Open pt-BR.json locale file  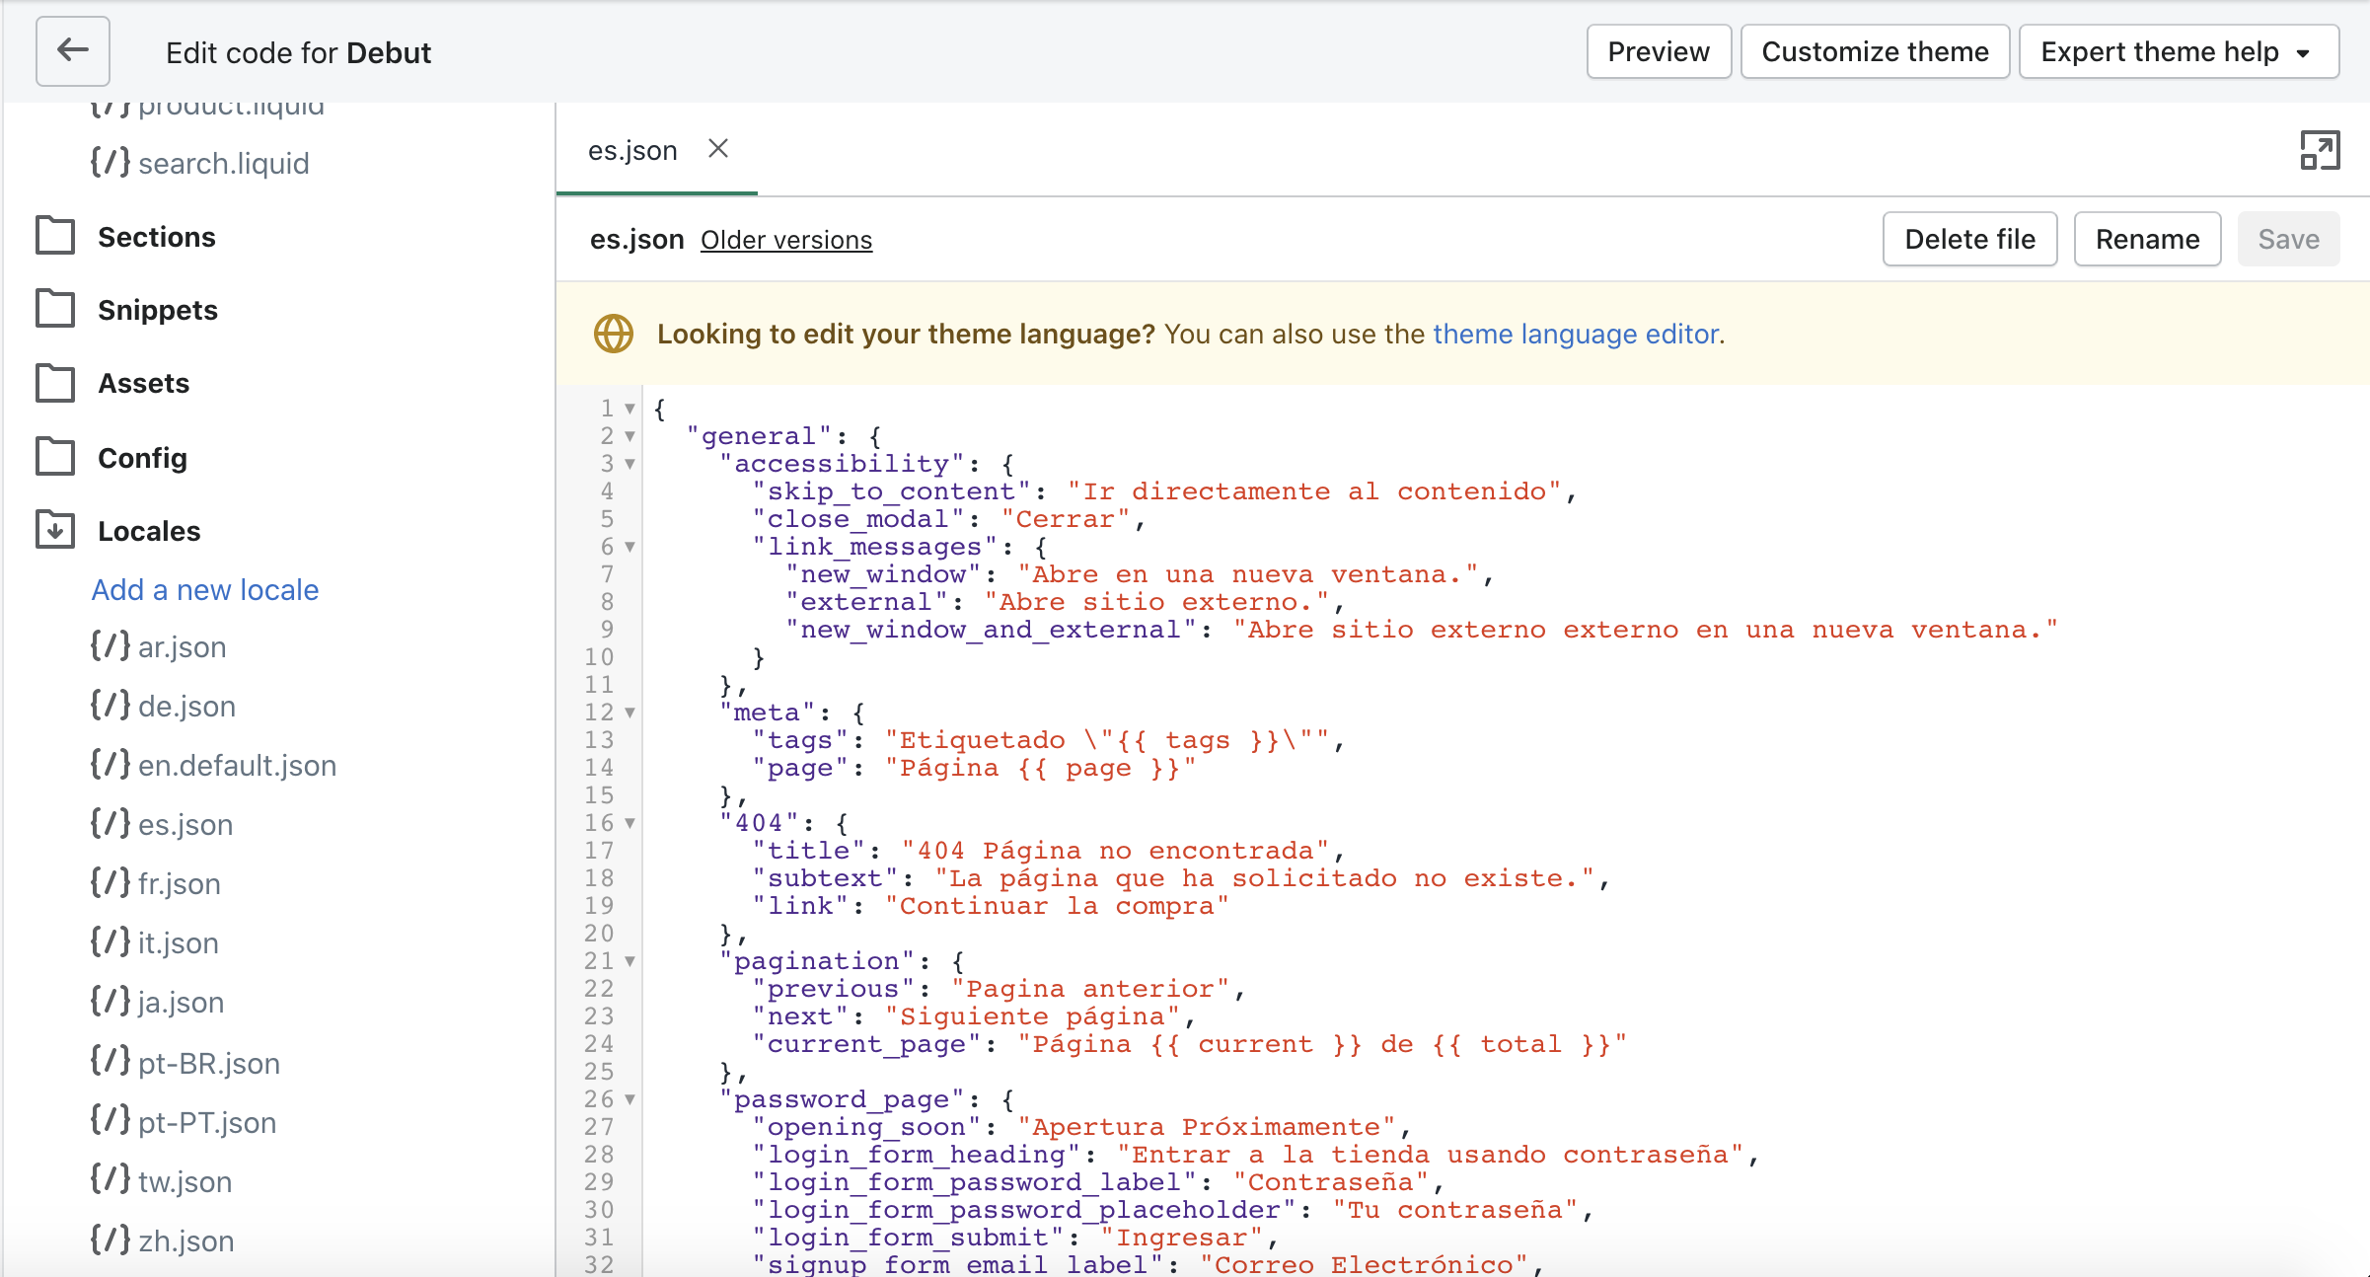(208, 1063)
